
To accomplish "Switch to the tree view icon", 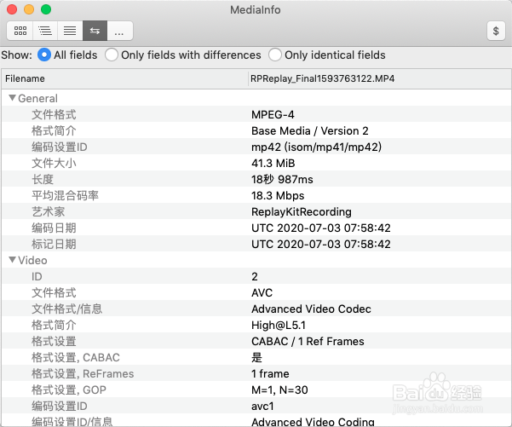I will [x=44, y=31].
